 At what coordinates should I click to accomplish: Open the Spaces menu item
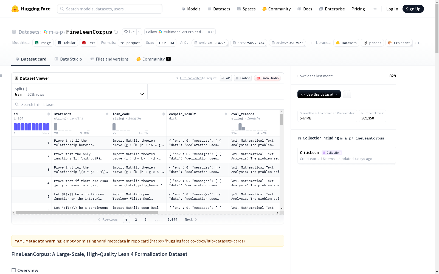[246, 9]
